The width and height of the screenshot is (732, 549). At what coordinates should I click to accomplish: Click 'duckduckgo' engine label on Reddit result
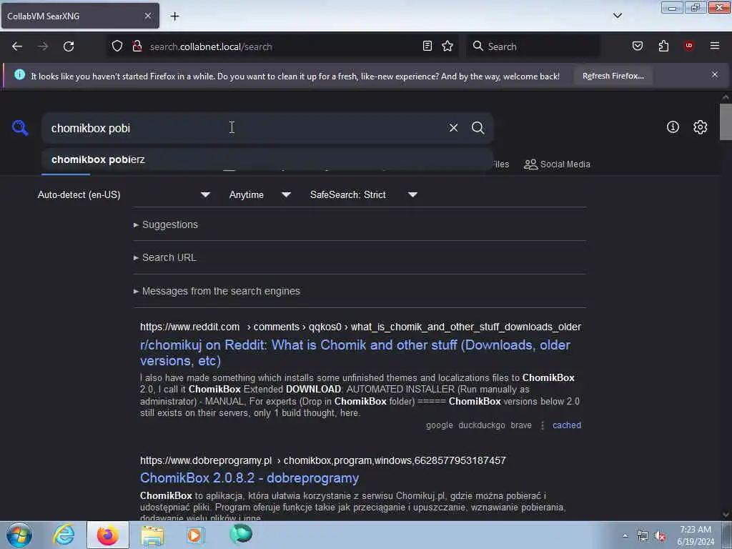[482, 425]
